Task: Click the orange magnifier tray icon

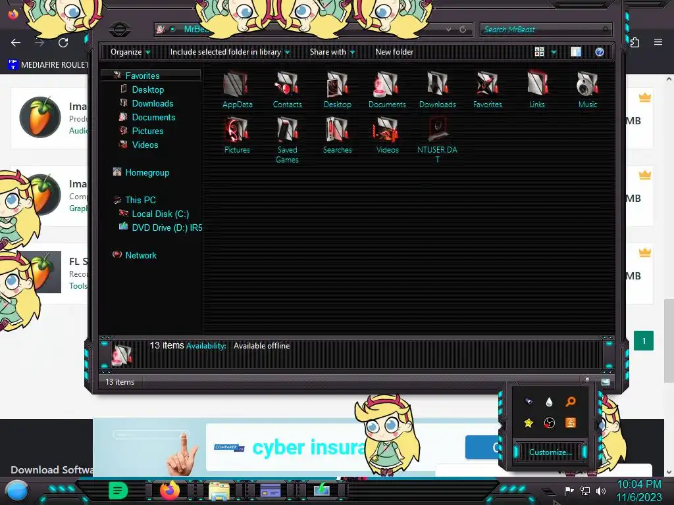Action: click(571, 402)
